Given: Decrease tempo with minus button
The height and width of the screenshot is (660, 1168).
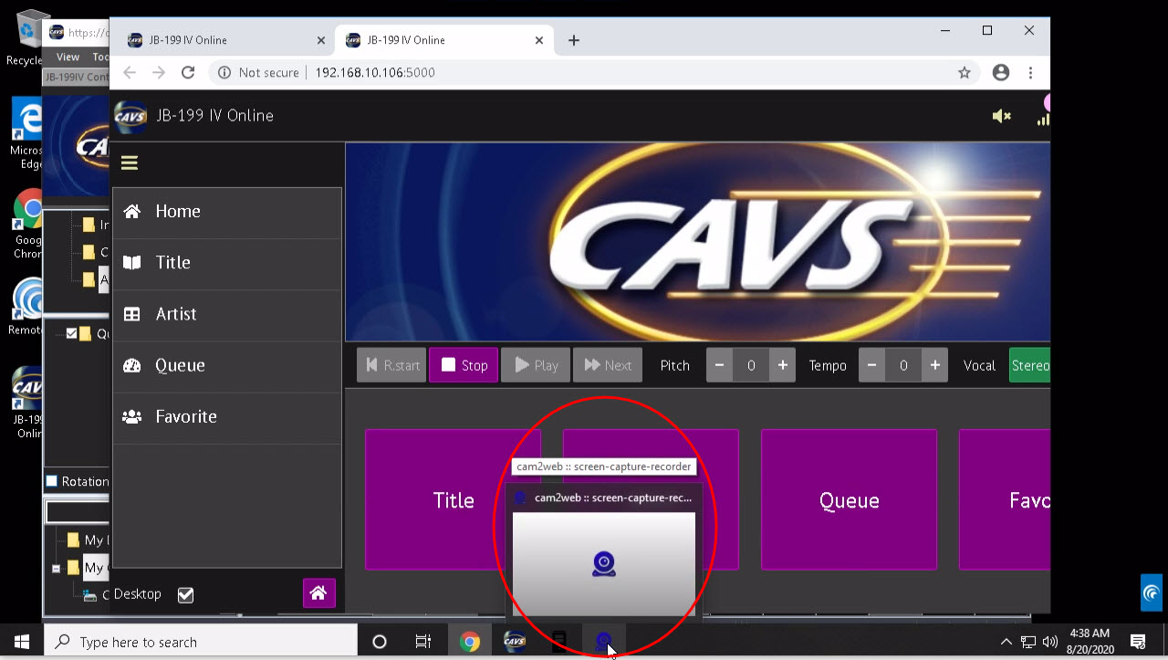Looking at the screenshot, I should [x=871, y=365].
